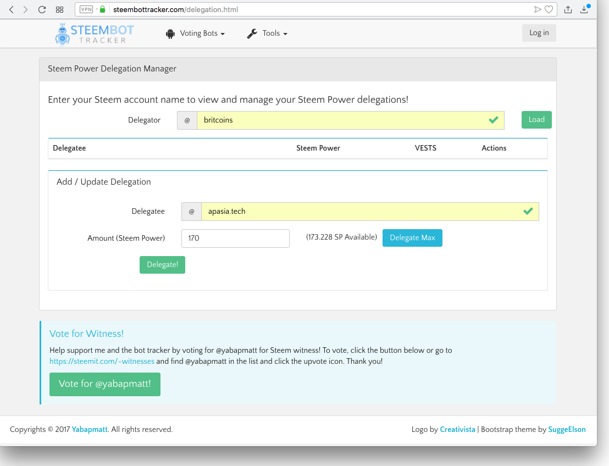Click the (173.228 SP Available) text
Image resolution: width=609 pixels, height=466 pixels.
coord(341,237)
